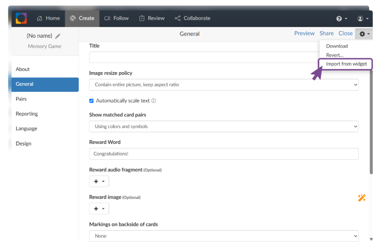
Task: Open the Reporting sidebar section
Action: pyautogui.click(x=45, y=114)
